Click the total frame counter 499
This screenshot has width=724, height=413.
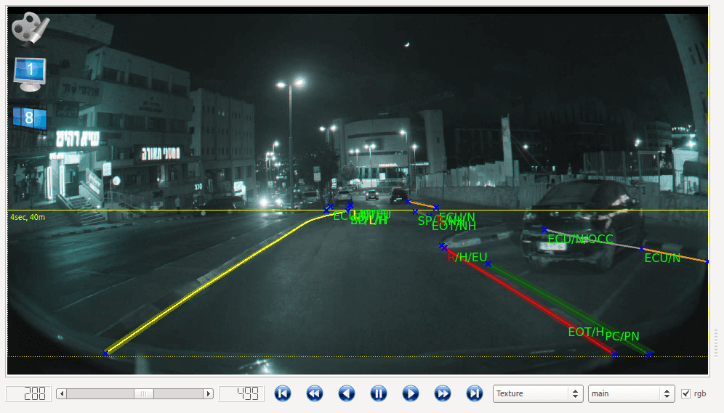coord(241,393)
